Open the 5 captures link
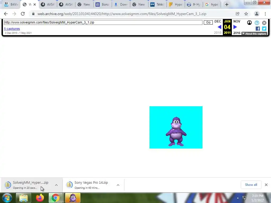 click(x=12, y=29)
